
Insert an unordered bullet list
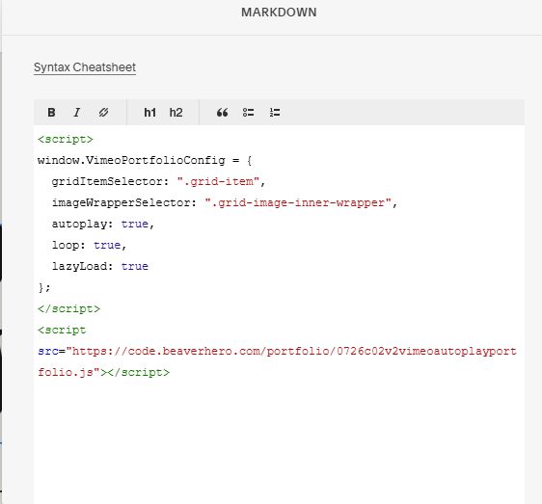248,113
